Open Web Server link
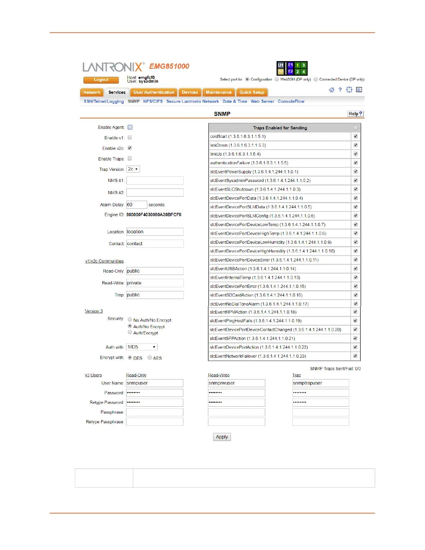The height and width of the screenshot is (550, 425). [262, 101]
